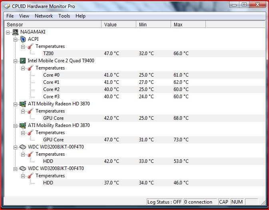This screenshot has width=269, height=210.
Task: Collapse the NAGAMAKI root node
Action: click(x=8, y=32)
